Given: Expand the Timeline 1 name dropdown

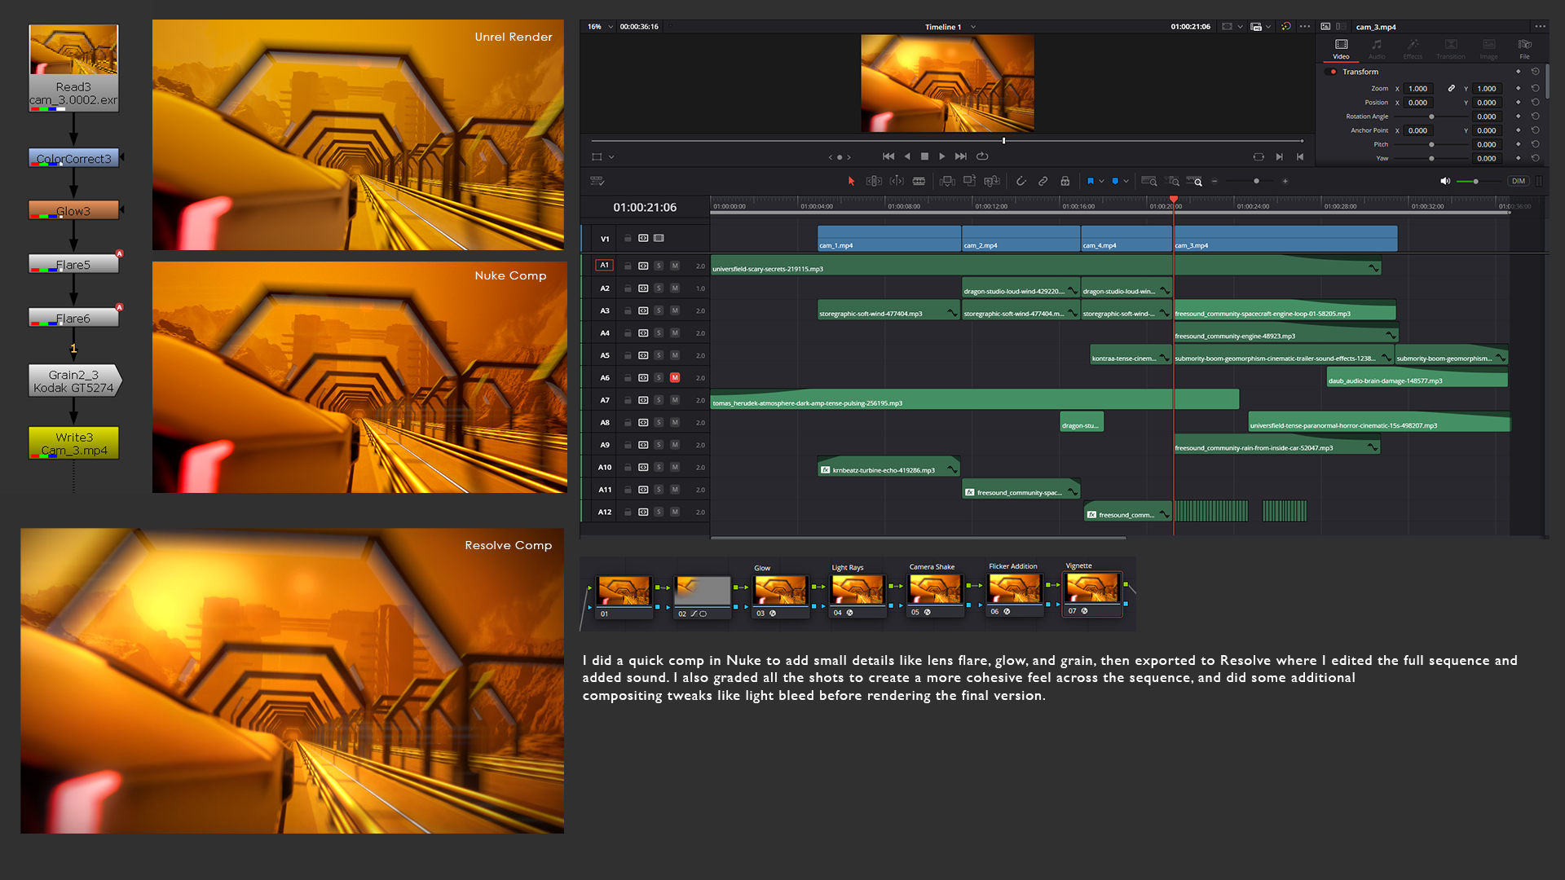Looking at the screenshot, I should click(x=973, y=27).
